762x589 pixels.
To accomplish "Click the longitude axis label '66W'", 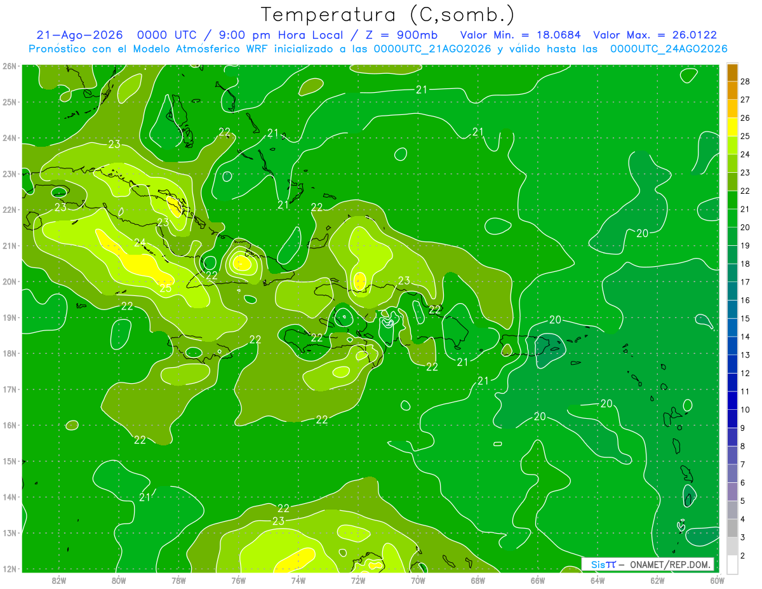I will tap(538, 580).
